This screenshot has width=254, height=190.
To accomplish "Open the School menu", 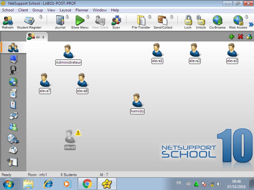I will (x=8, y=10).
